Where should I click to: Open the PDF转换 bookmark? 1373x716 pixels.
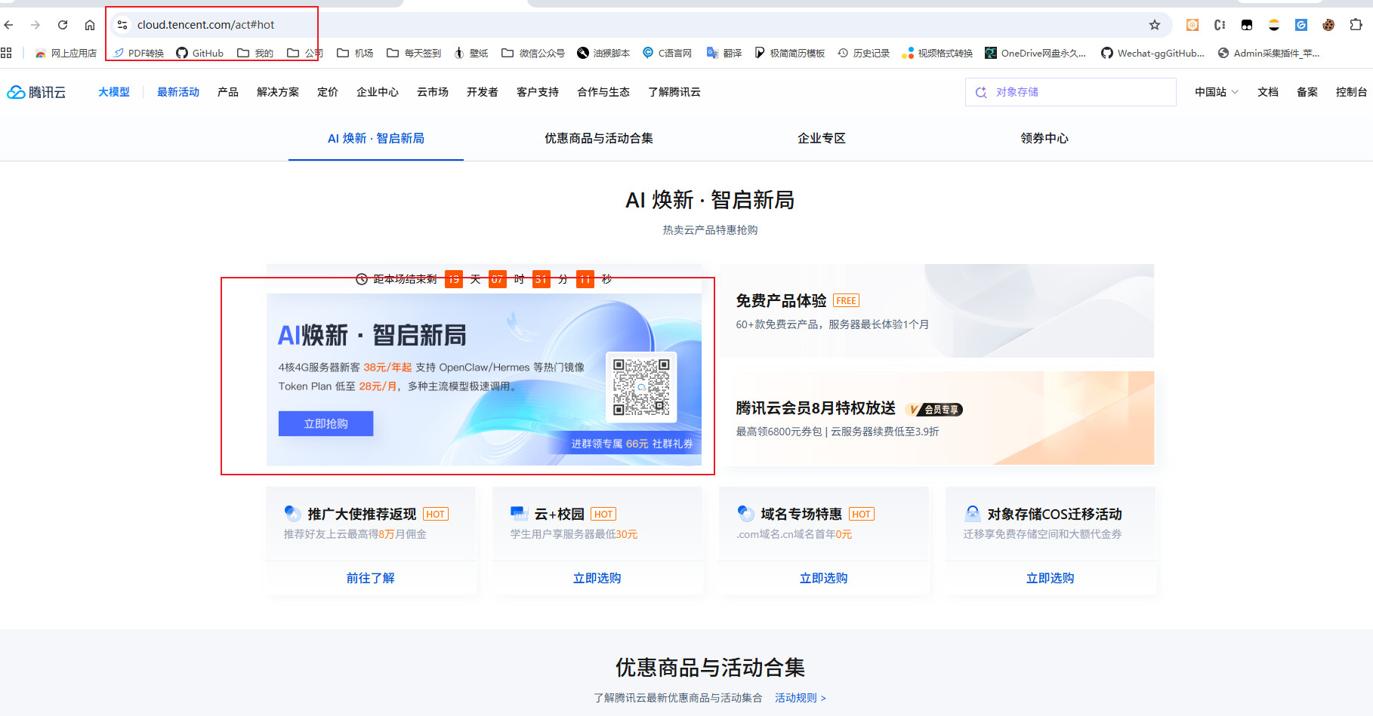pos(139,53)
